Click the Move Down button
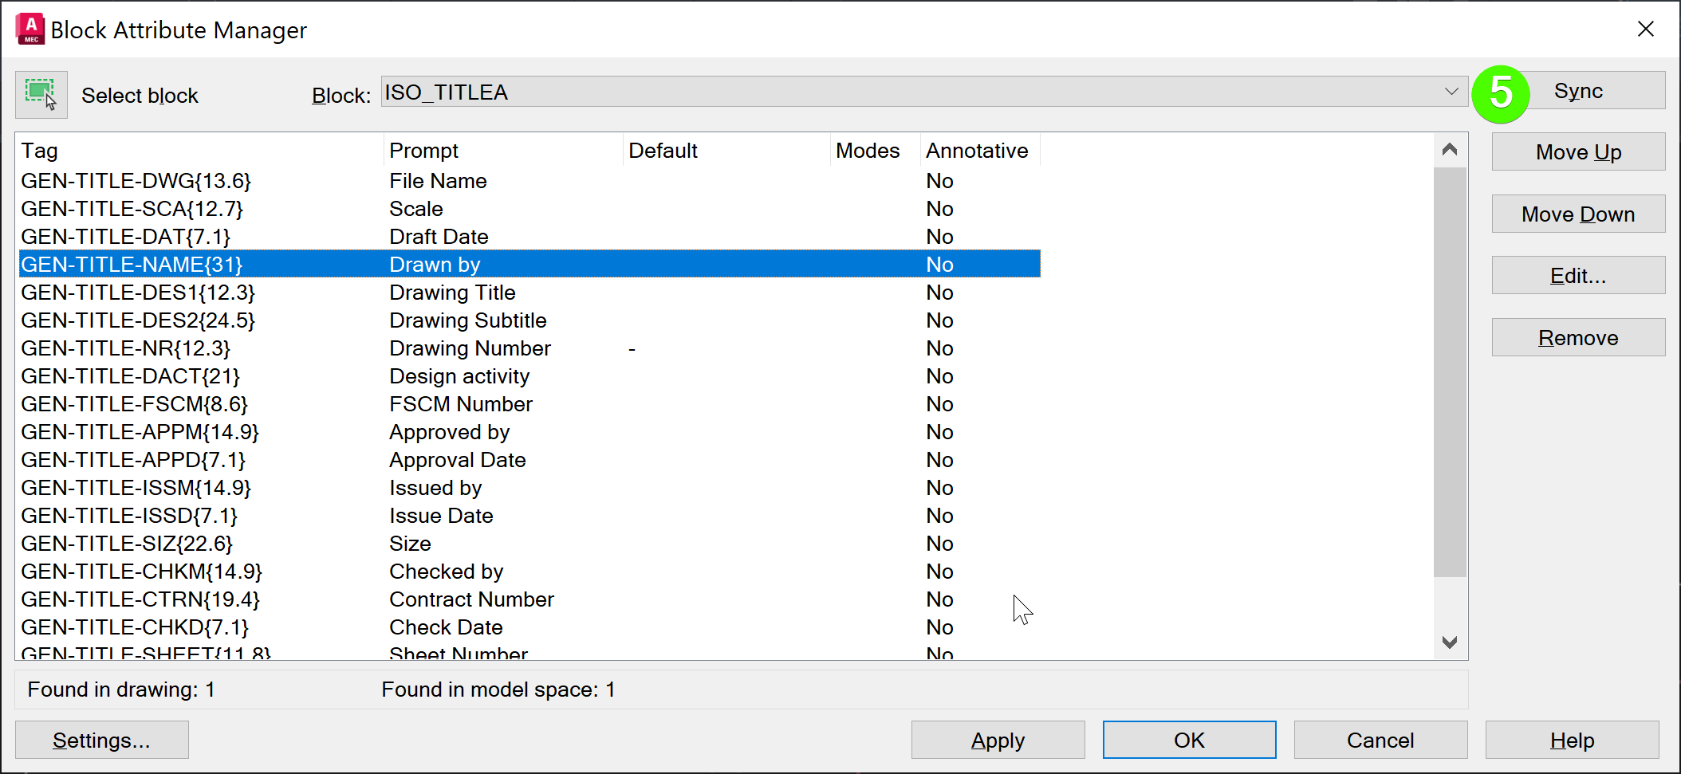This screenshot has width=1681, height=774. pyautogui.click(x=1577, y=214)
